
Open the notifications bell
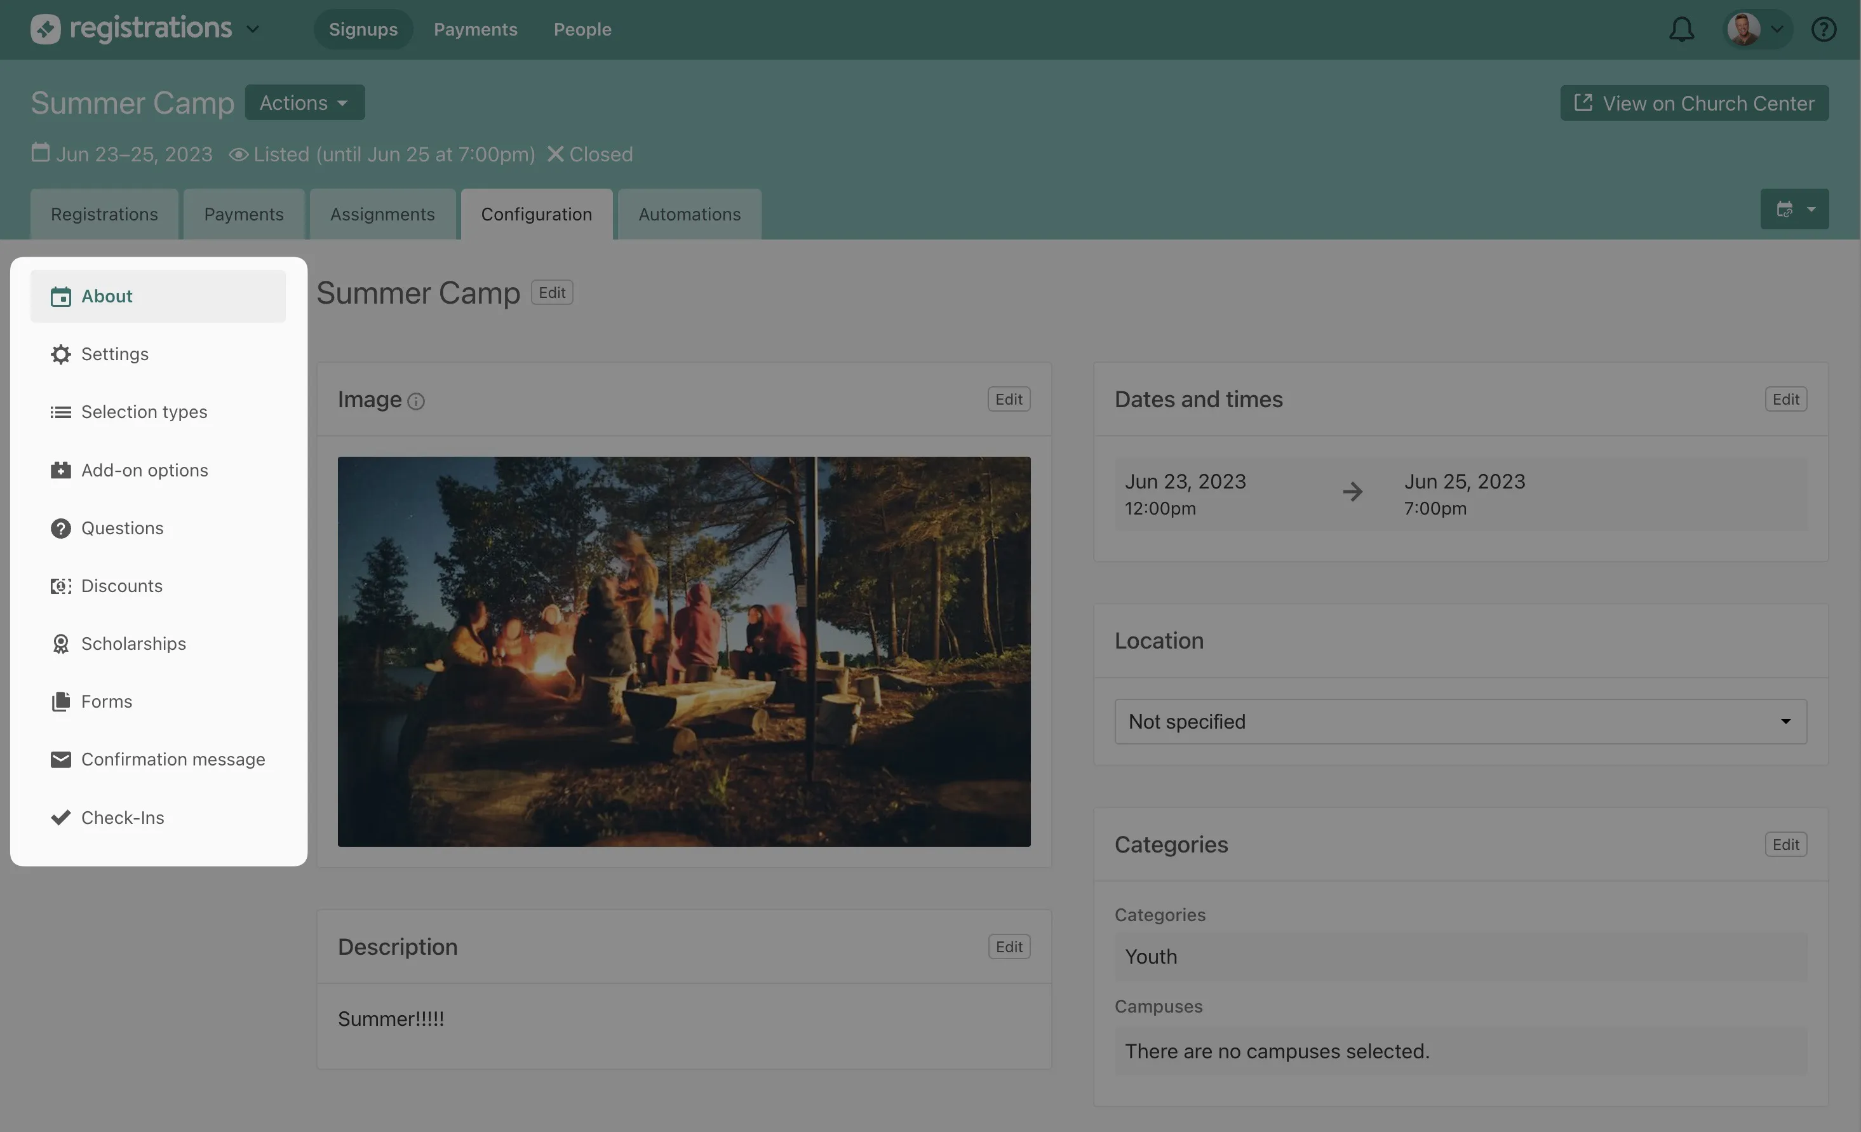click(1681, 29)
